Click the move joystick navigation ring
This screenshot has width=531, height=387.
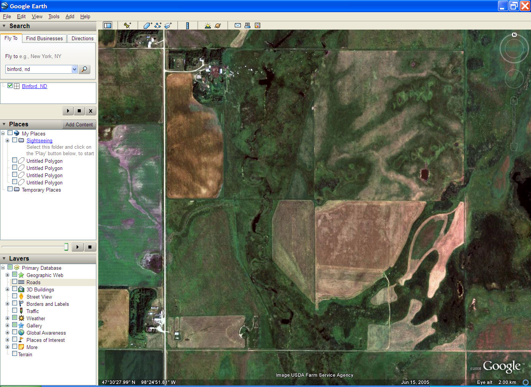tap(514, 79)
